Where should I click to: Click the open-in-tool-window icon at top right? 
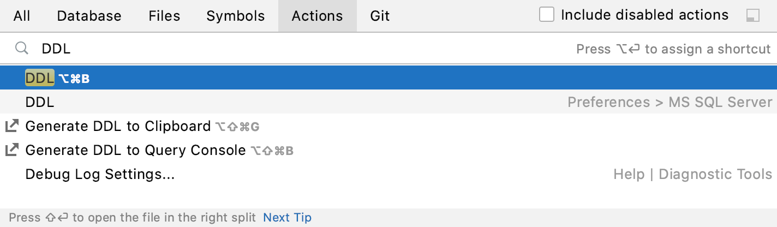pos(752,16)
